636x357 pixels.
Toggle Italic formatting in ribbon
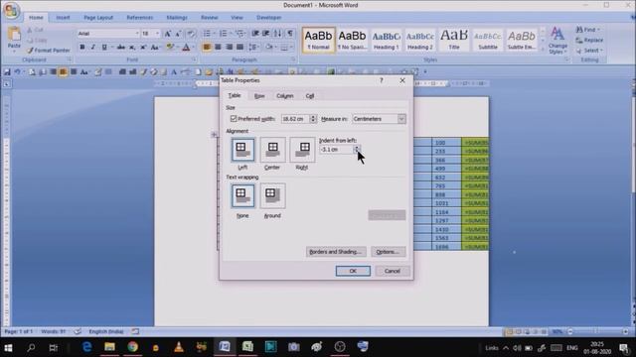(93, 48)
